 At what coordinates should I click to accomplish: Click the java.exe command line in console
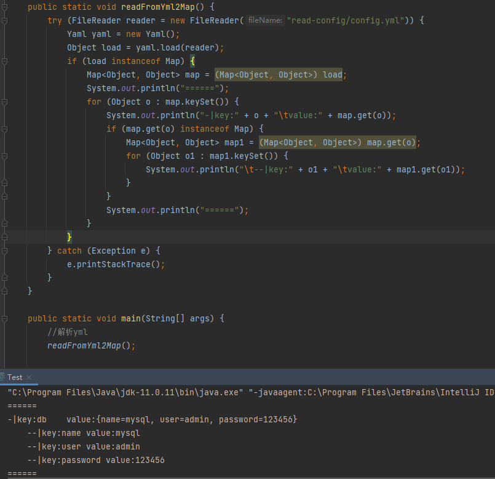[x=251, y=392]
